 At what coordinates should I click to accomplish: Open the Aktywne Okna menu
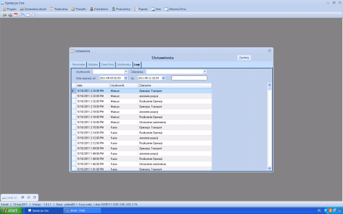176,9
